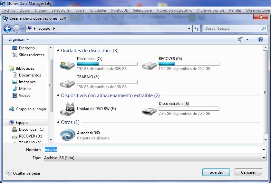Open address bar previous locations dropdown
The image size is (271, 183).
click(x=189, y=29)
